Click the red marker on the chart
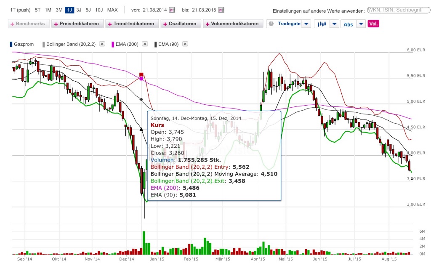This screenshot has height=263, width=431. [141, 74]
